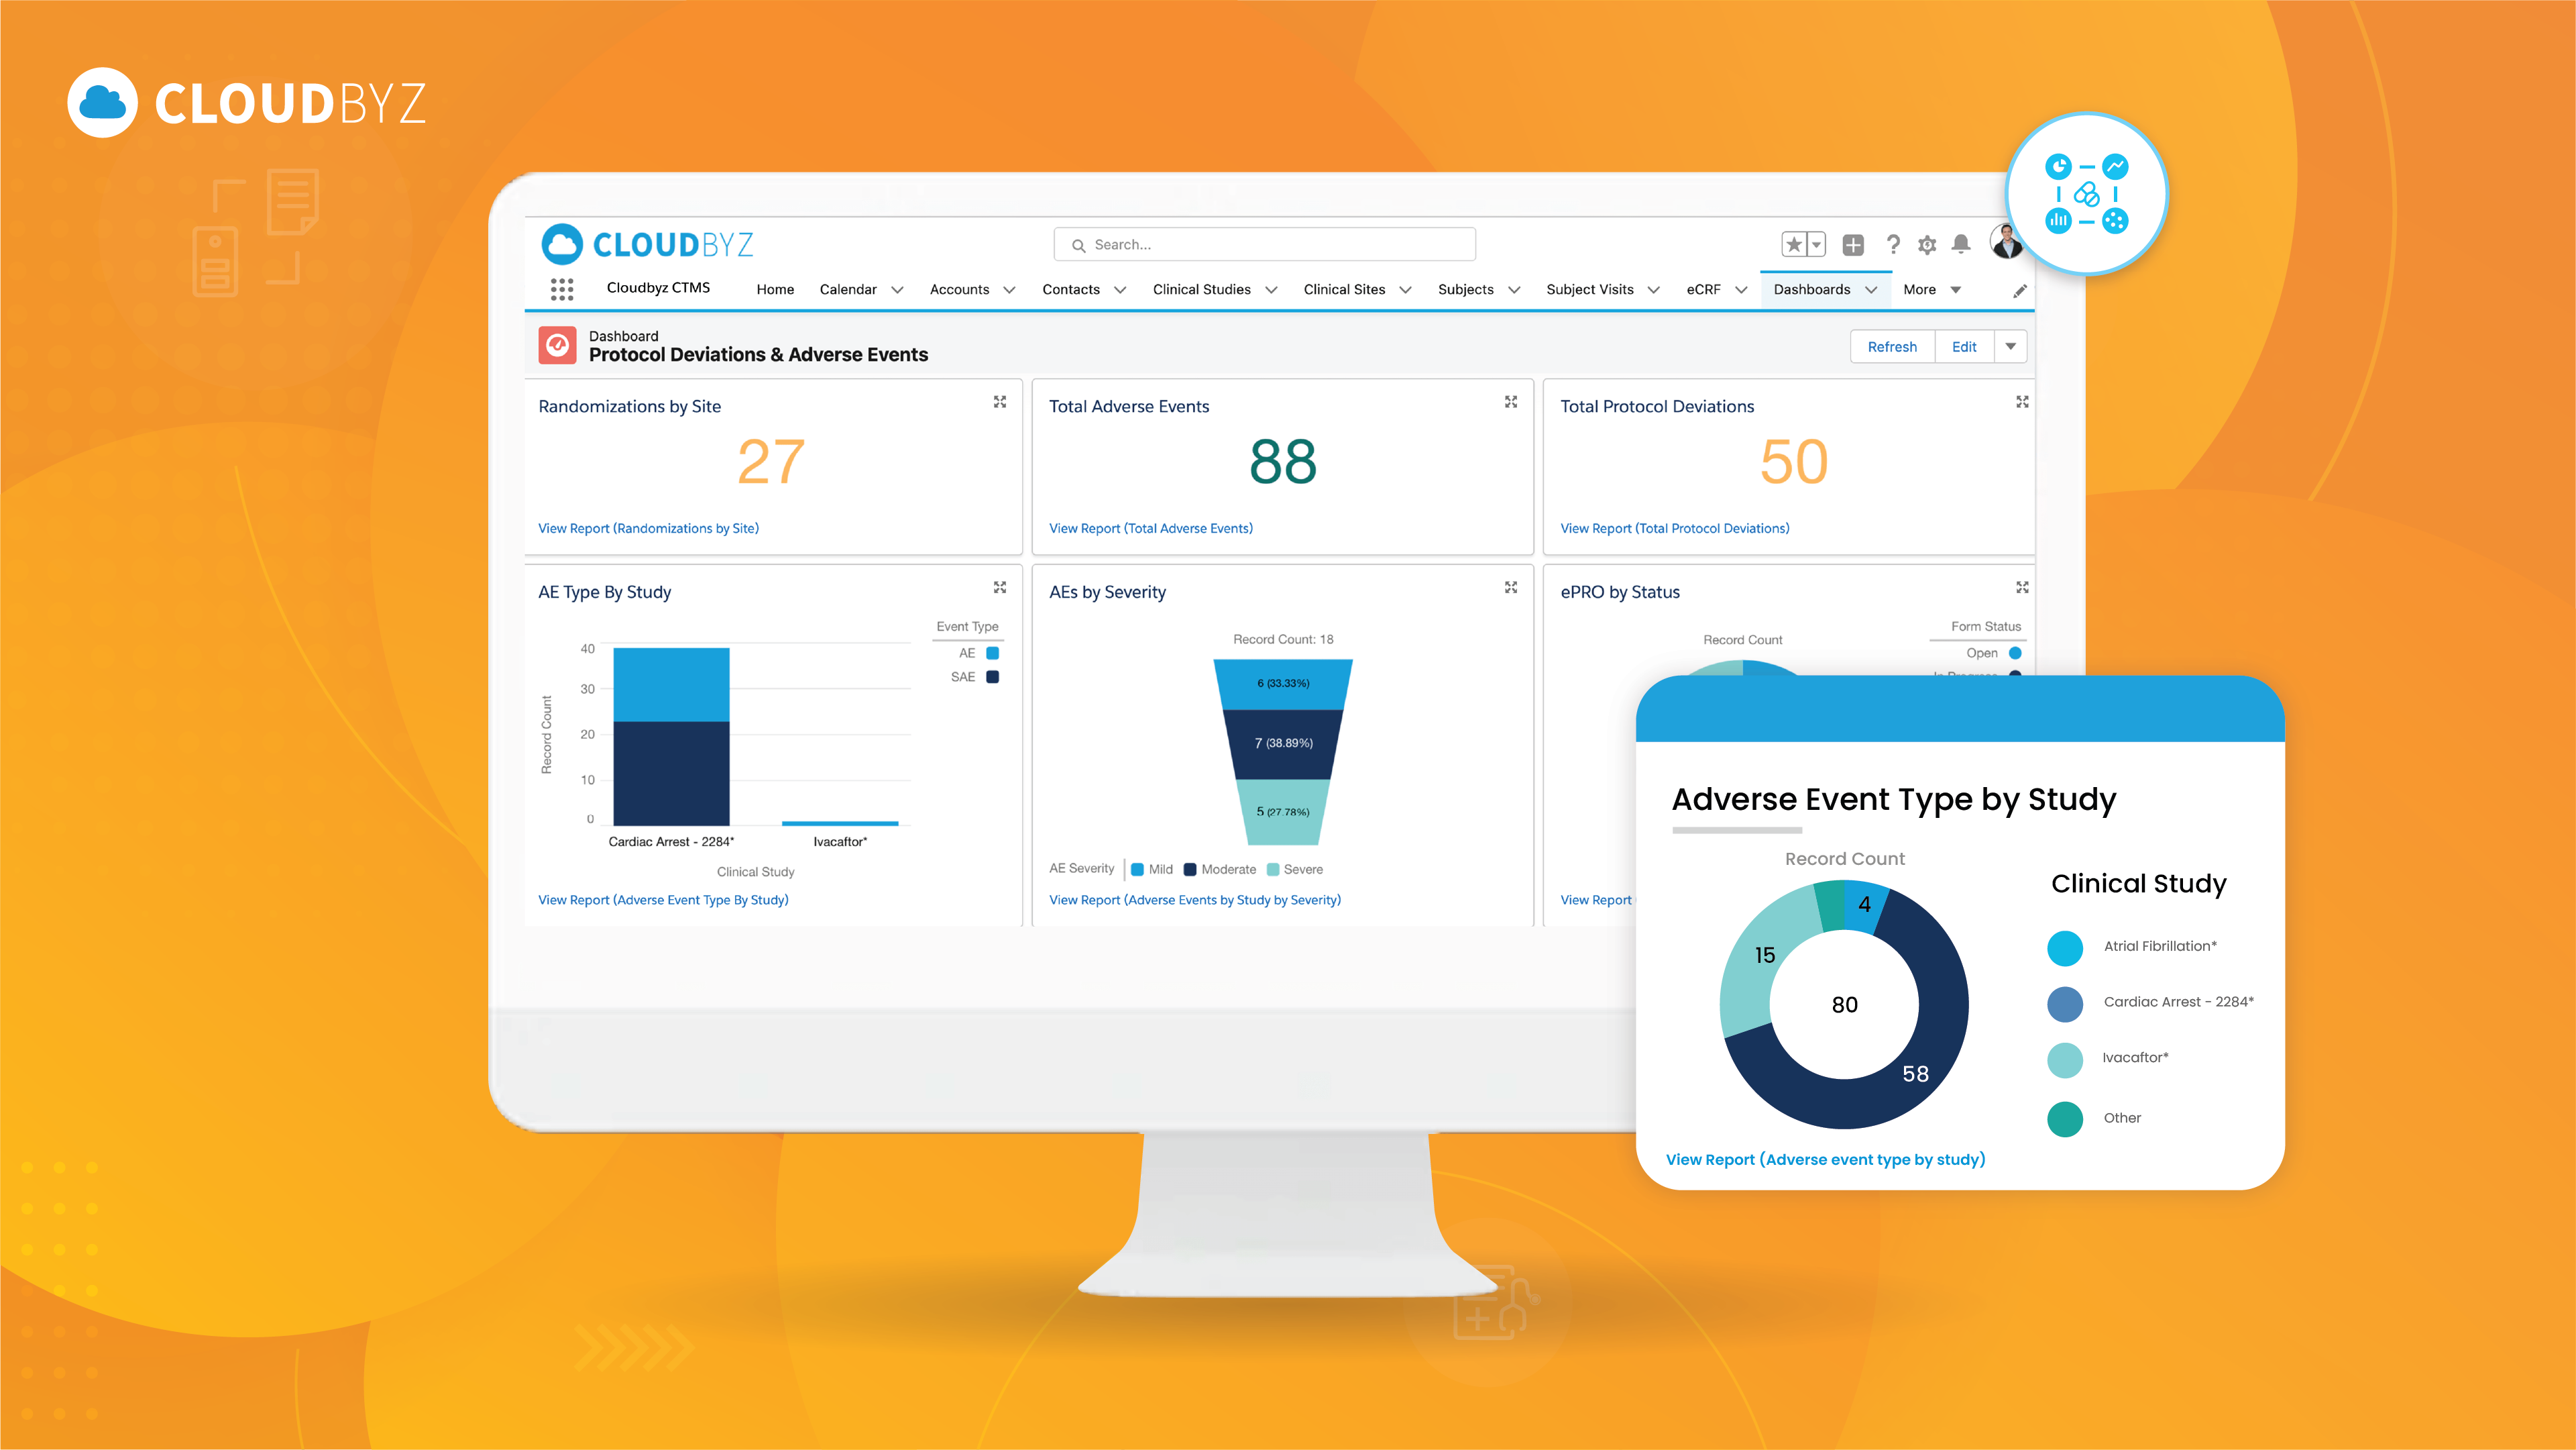
Task: Open the App Launcher grid icon
Action: [x=562, y=289]
